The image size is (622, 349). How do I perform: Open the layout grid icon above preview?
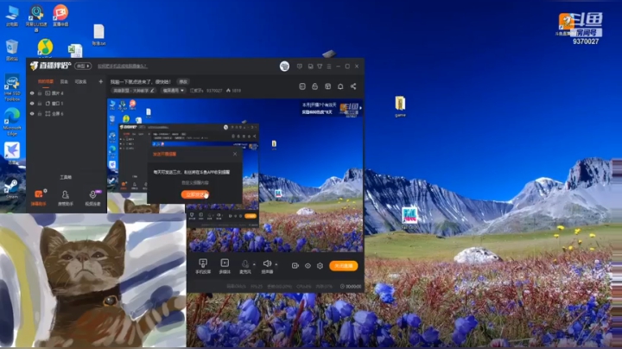(327, 86)
